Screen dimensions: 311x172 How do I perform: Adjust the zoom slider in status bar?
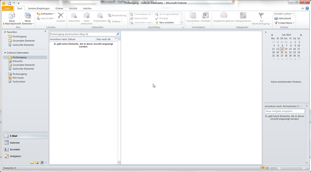pos(292,168)
